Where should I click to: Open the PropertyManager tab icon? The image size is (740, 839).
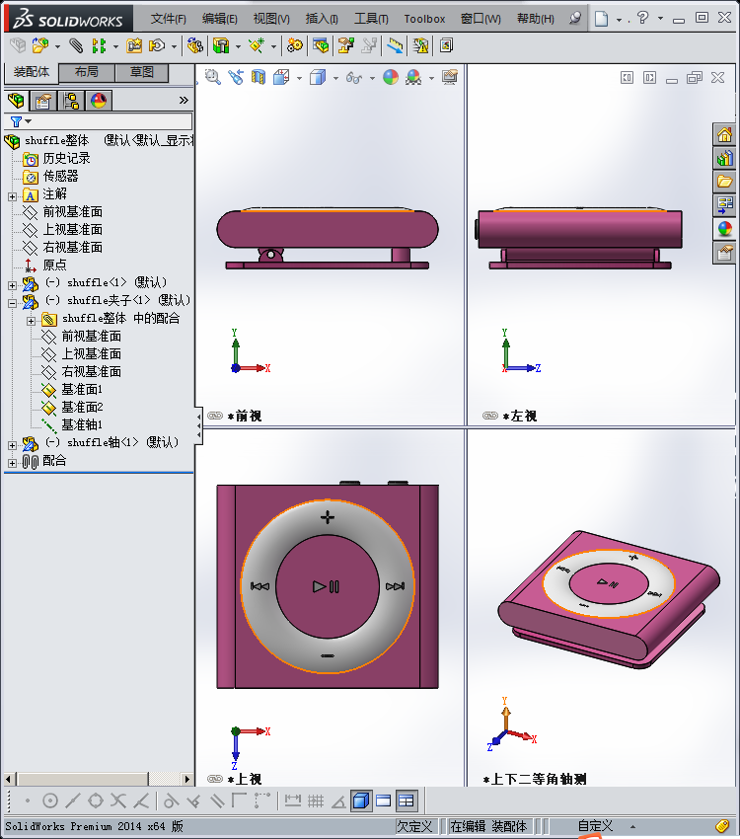(43, 101)
